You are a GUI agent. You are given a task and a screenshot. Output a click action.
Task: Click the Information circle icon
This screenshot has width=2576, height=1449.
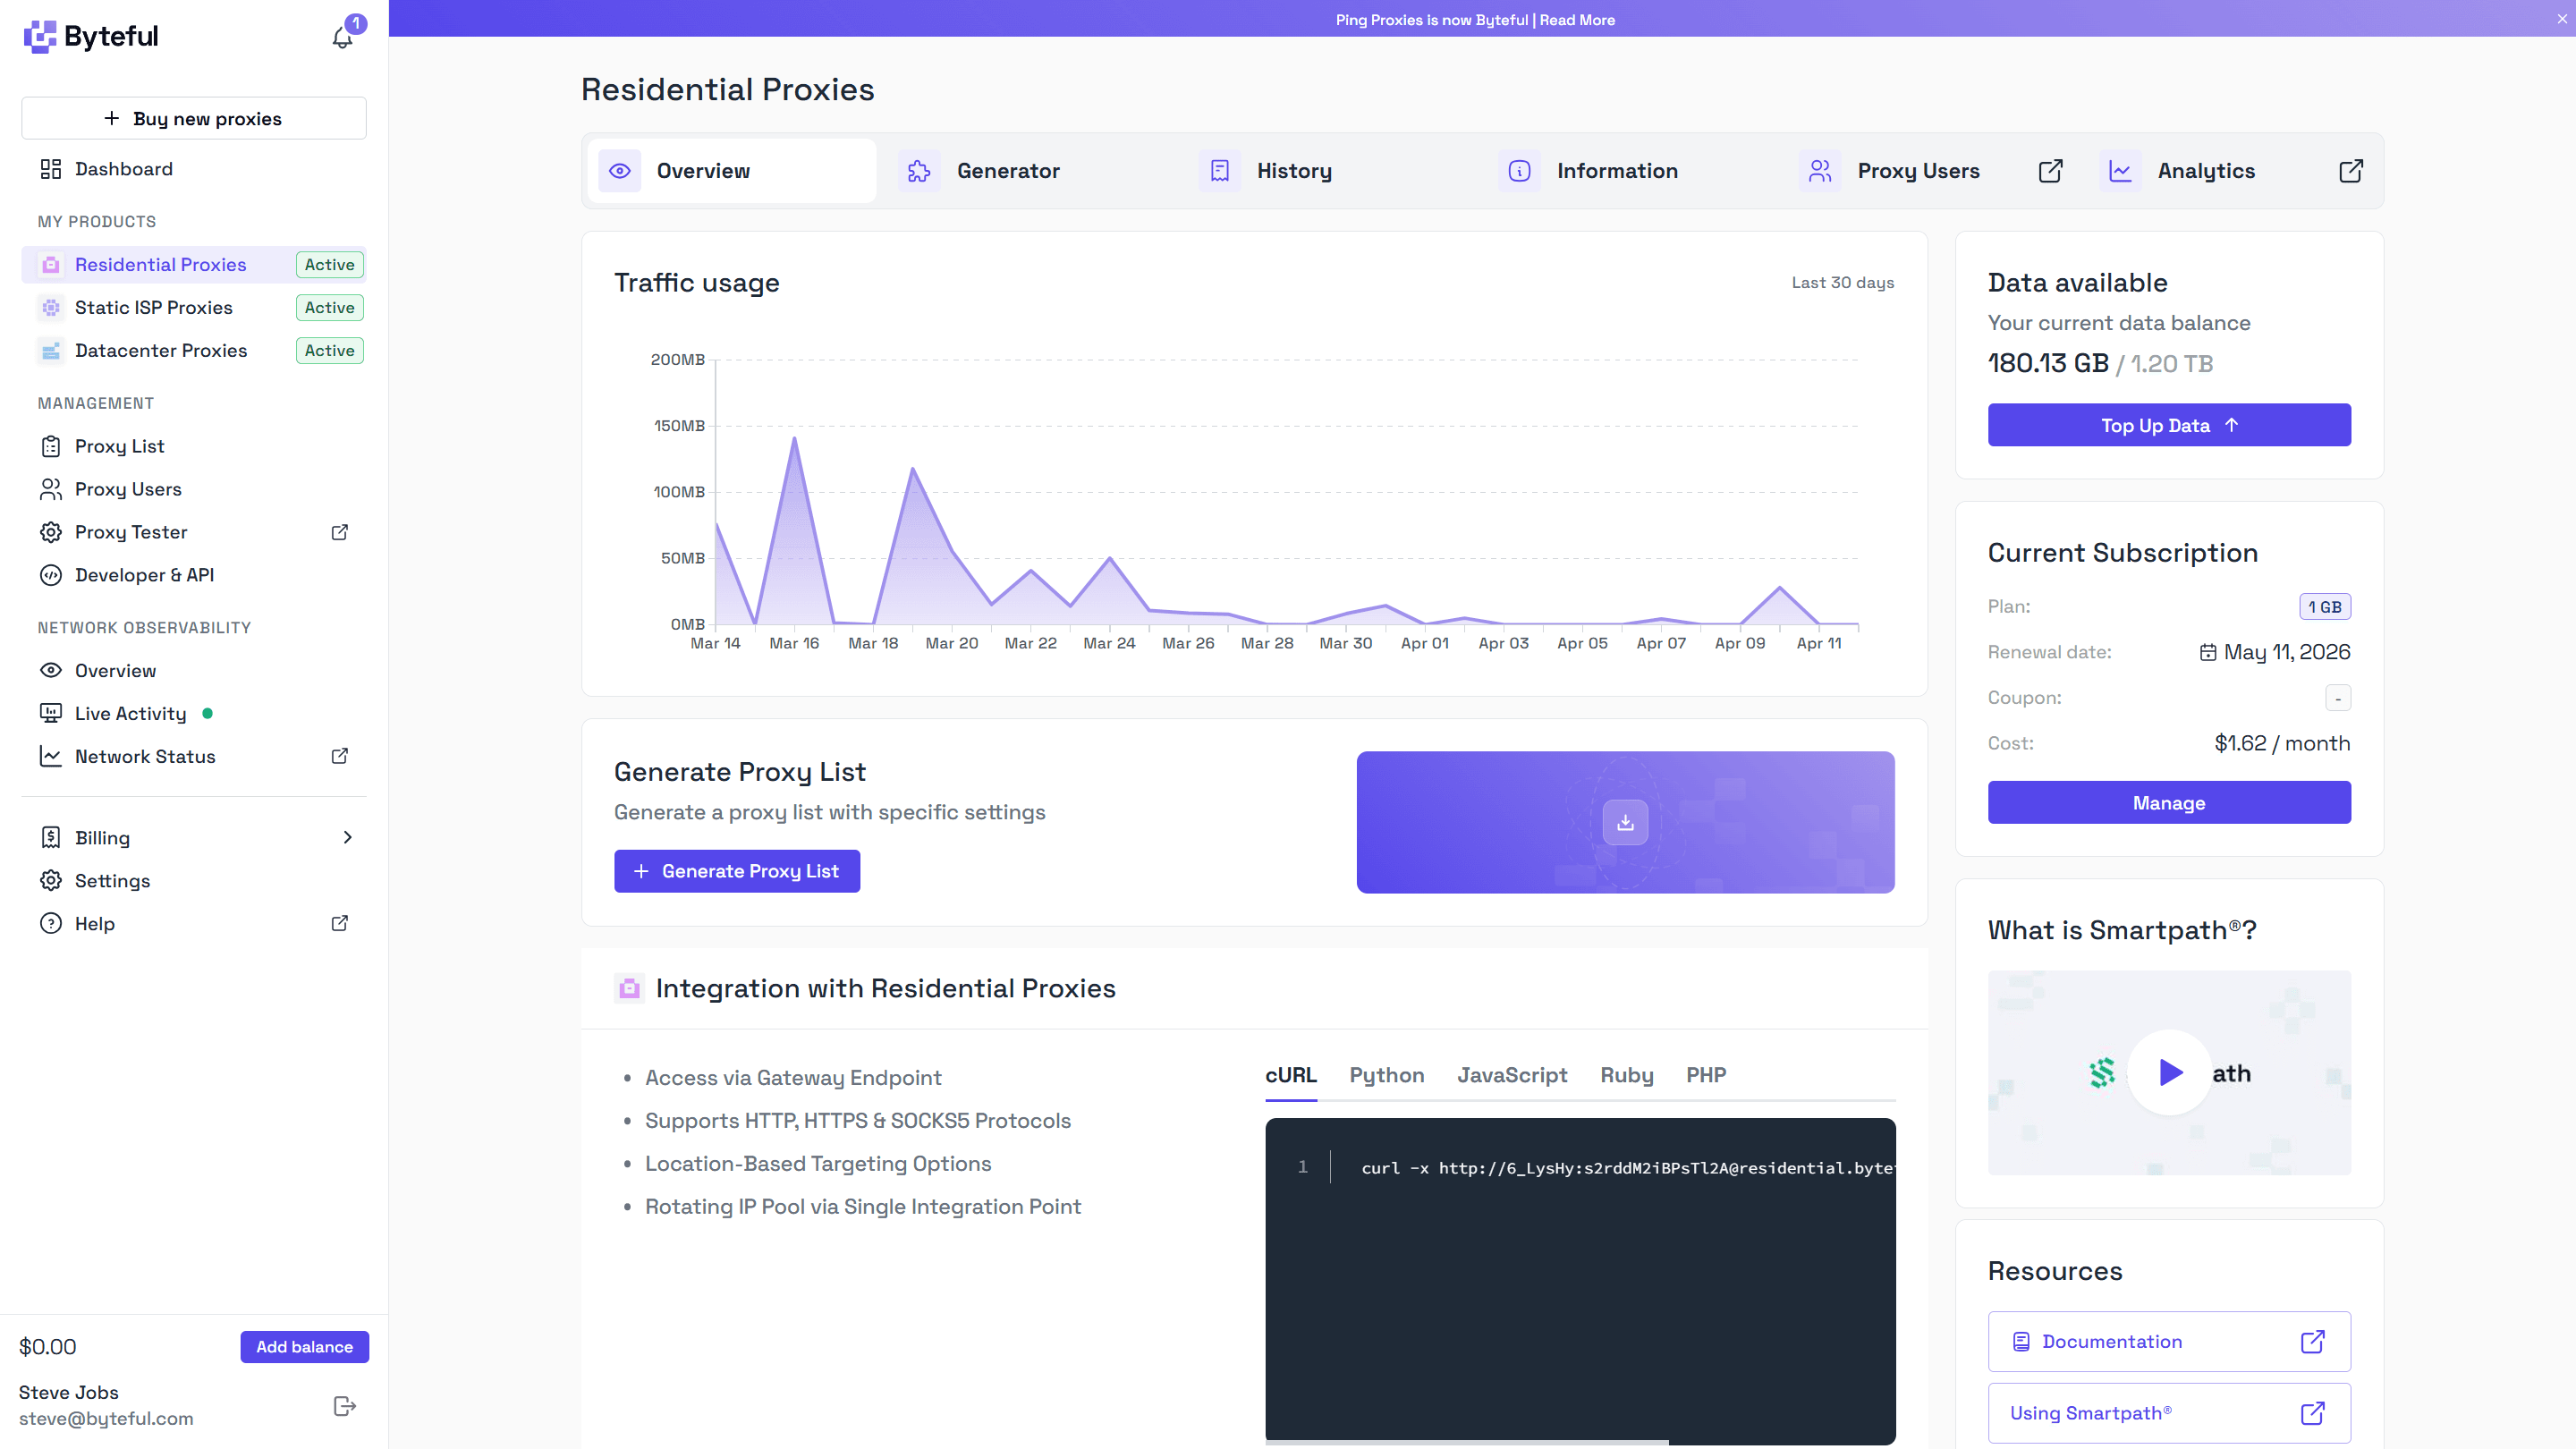point(1519,171)
